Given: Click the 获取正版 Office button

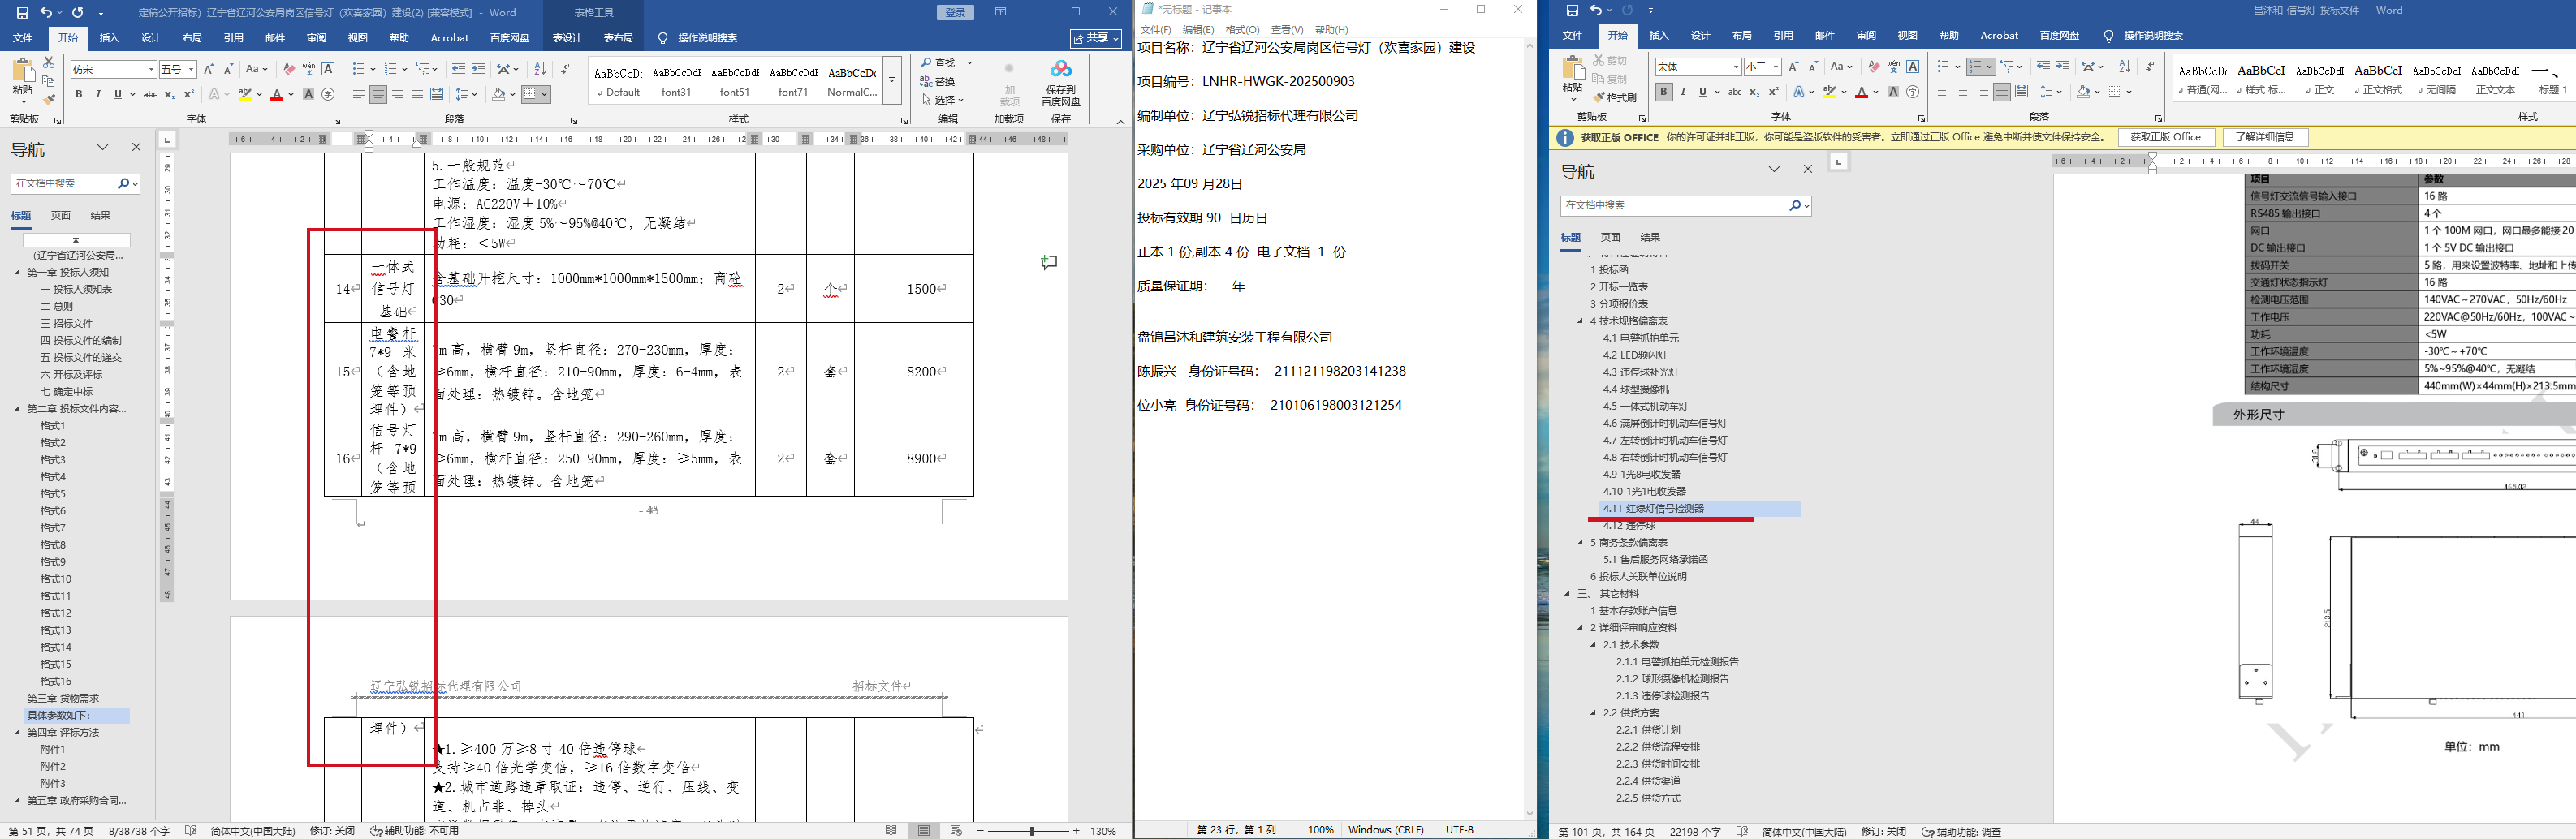Looking at the screenshot, I should coord(2165,137).
